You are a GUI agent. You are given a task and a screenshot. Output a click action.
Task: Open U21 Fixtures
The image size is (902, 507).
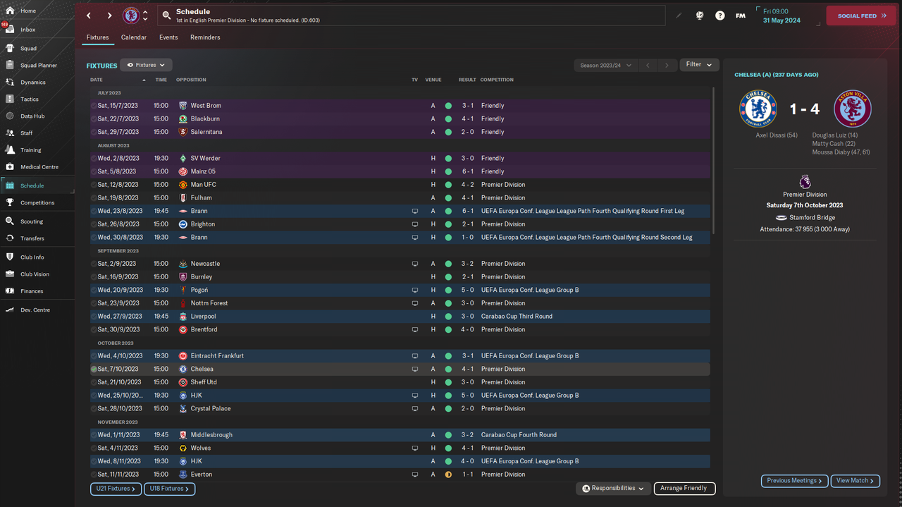pyautogui.click(x=116, y=488)
